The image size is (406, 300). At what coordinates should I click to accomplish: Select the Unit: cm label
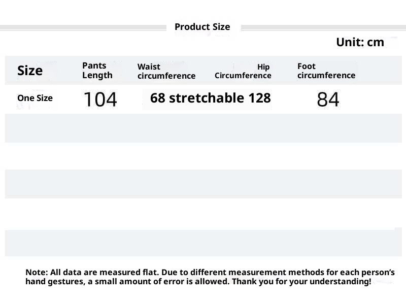click(360, 43)
